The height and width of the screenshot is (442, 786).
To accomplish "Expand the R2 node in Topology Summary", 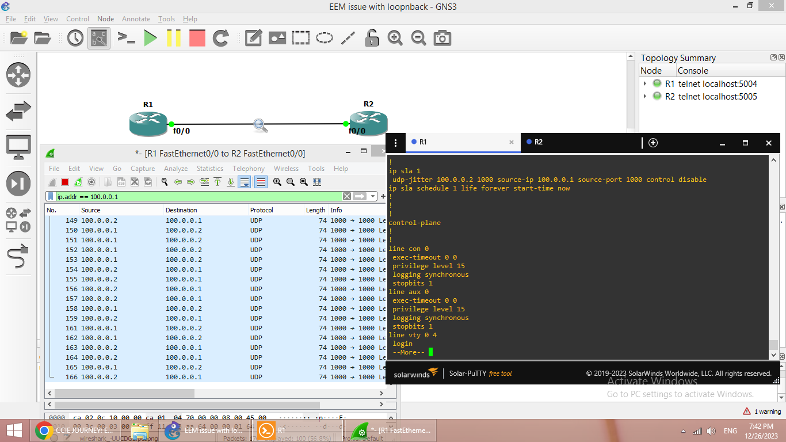I will (644, 96).
